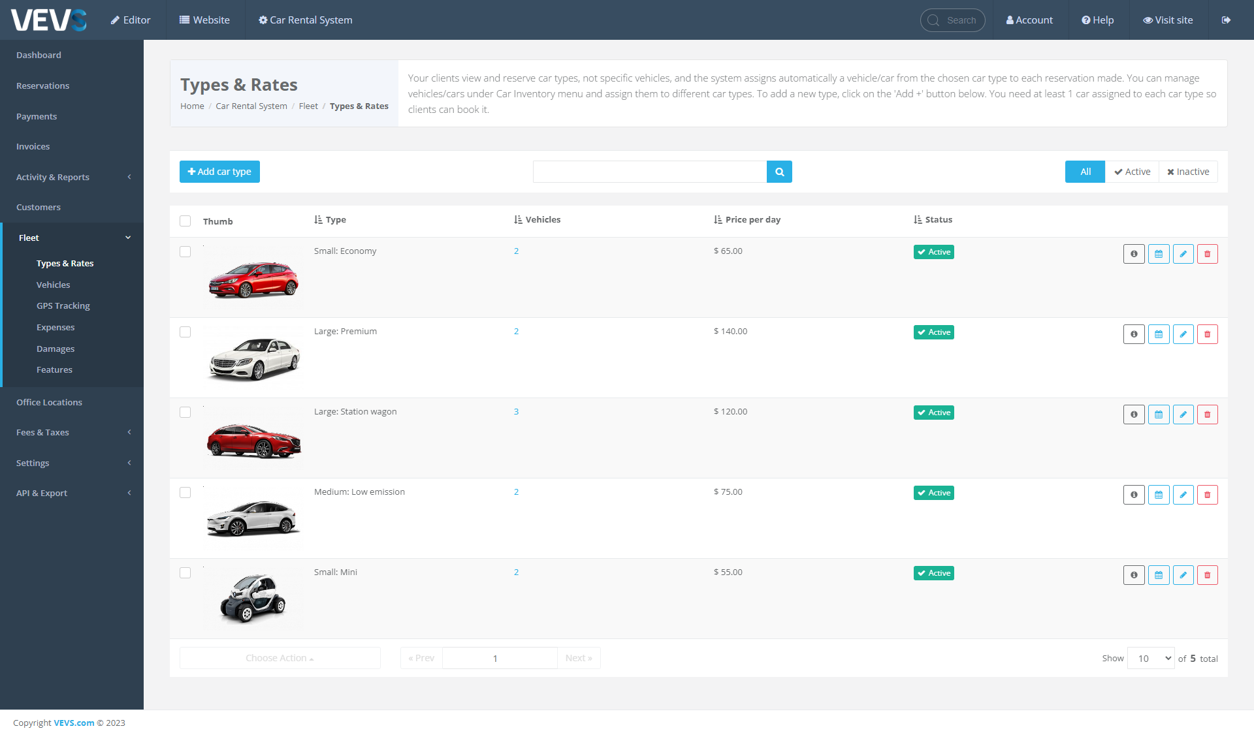Open the Car Rental System breadcrumb link
The height and width of the screenshot is (735, 1254).
click(x=251, y=106)
